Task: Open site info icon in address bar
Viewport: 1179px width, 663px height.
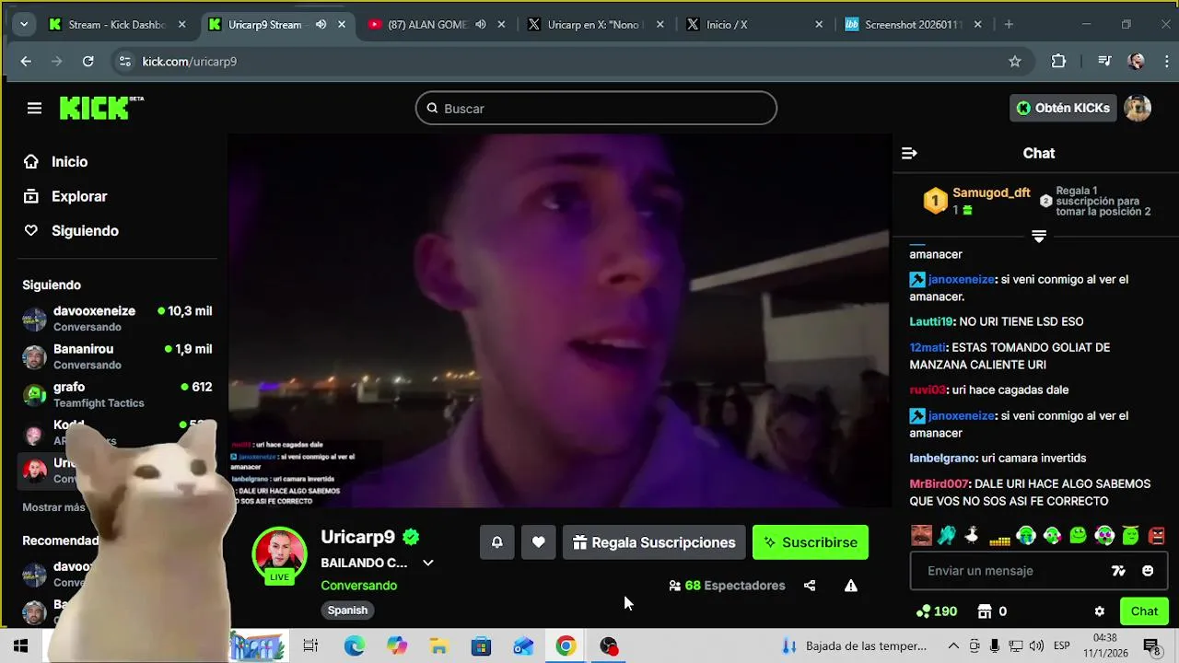Action: tap(124, 62)
